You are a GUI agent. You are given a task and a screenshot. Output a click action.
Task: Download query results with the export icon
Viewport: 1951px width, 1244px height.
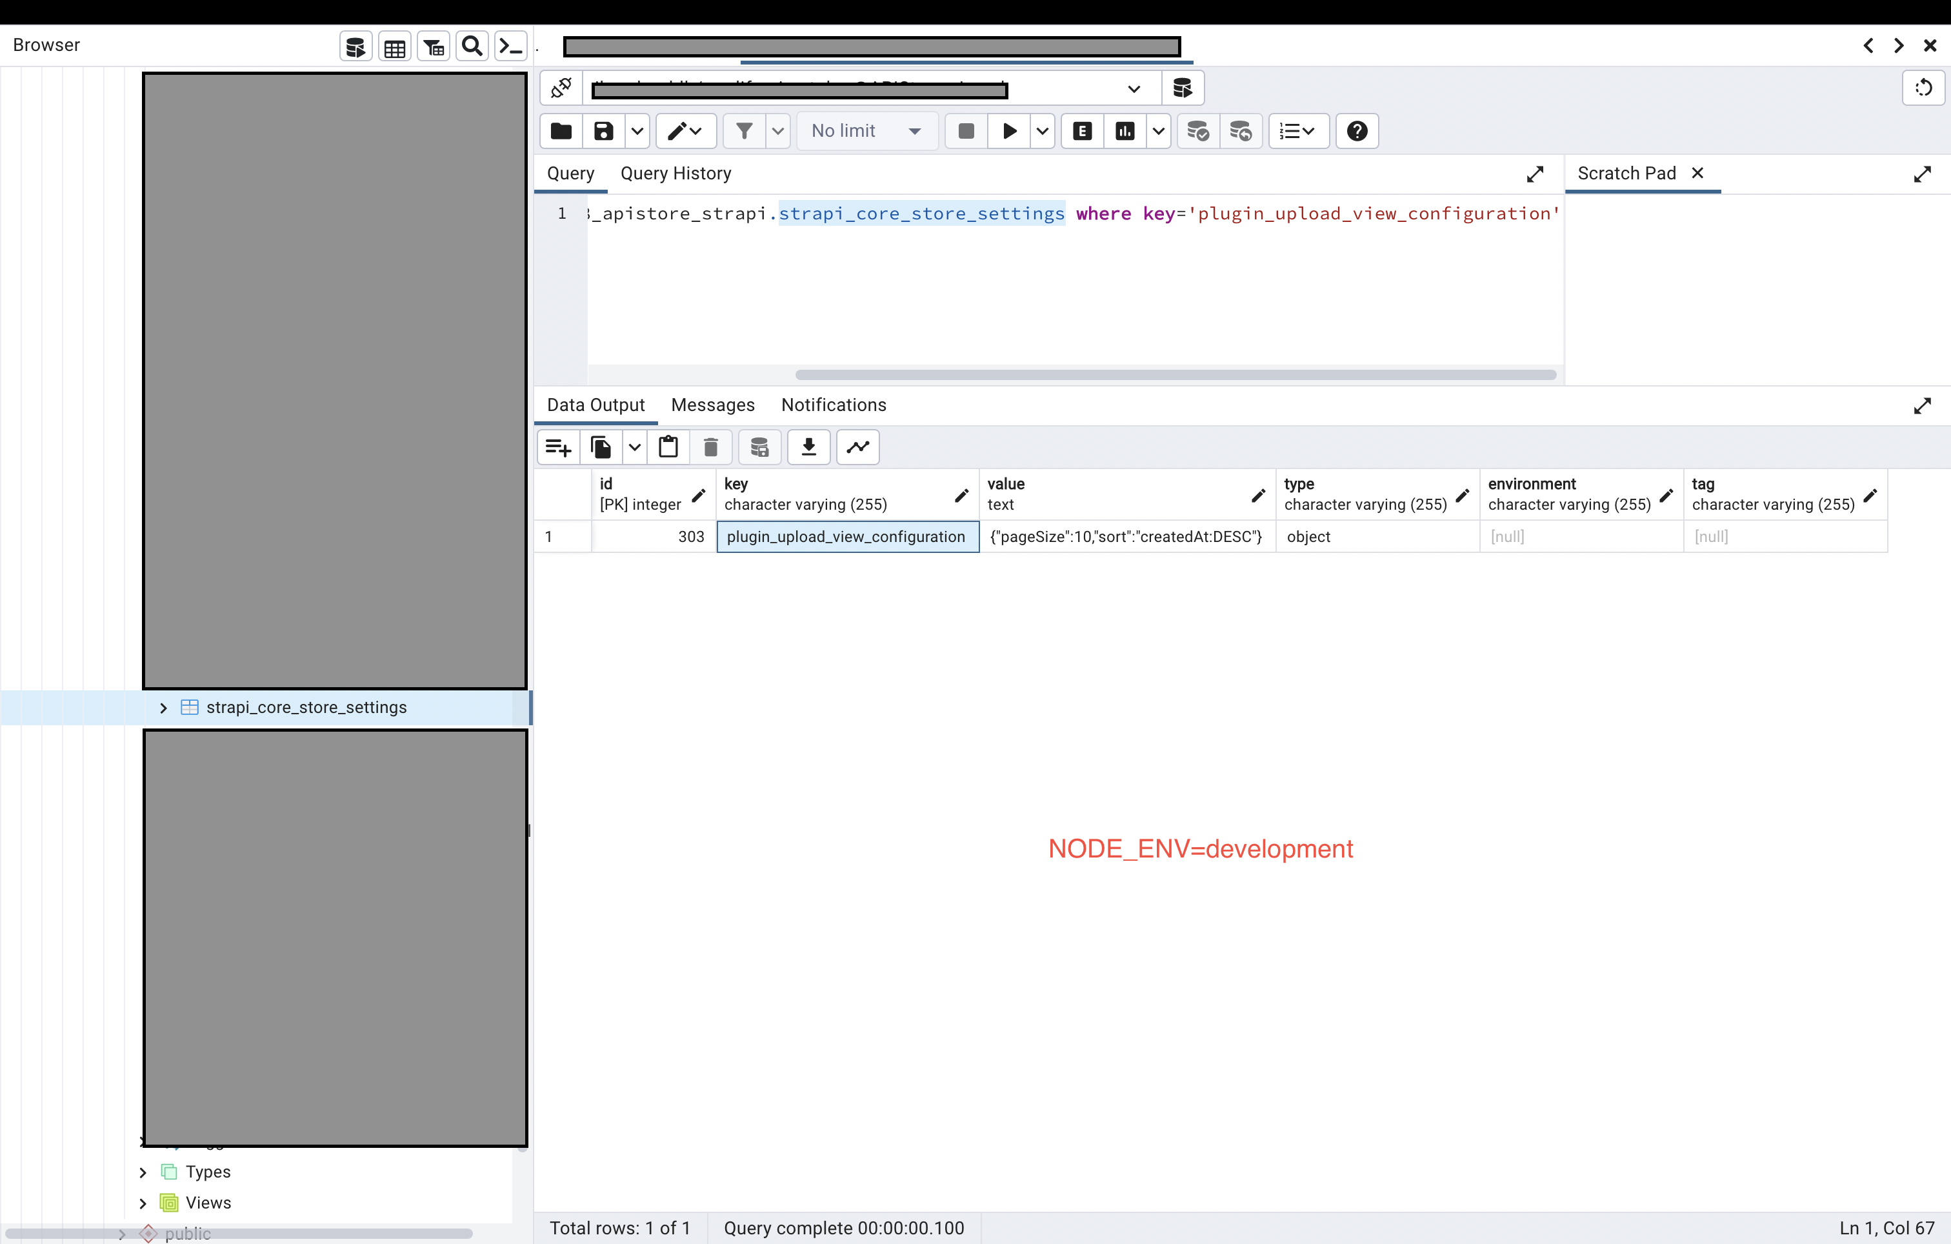pyautogui.click(x=808, y=446)
